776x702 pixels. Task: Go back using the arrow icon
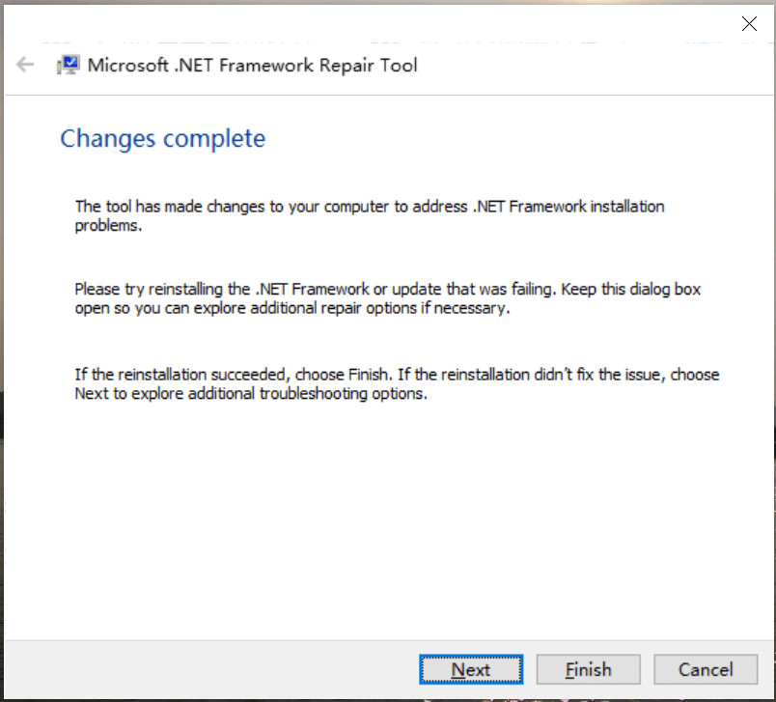click(25, 65)
